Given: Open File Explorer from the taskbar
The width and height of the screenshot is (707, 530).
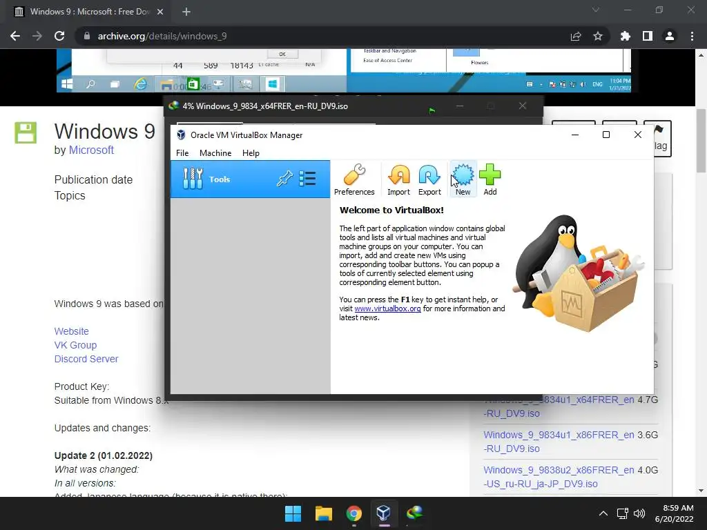Looking at the screenshot, I should point(324,513).
